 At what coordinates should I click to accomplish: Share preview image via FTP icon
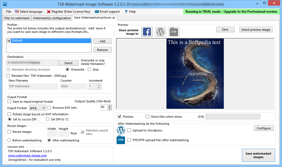tap(174, 32)
